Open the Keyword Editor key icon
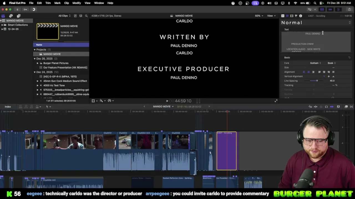 [x=25, y=9]
